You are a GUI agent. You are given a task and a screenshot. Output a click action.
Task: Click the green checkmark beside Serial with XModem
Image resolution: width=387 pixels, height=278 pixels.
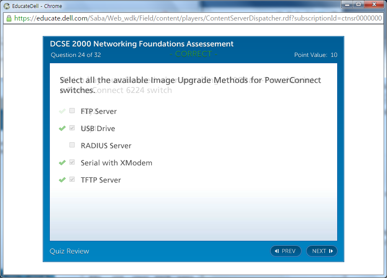[x=62, y=163]
